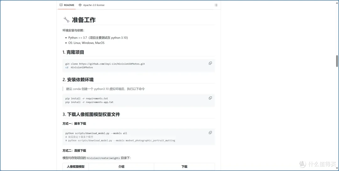Viewport: 339px width, 171px height.
Task: Click the conda python3.10 suggestion quote
Action: coord(105,89)
